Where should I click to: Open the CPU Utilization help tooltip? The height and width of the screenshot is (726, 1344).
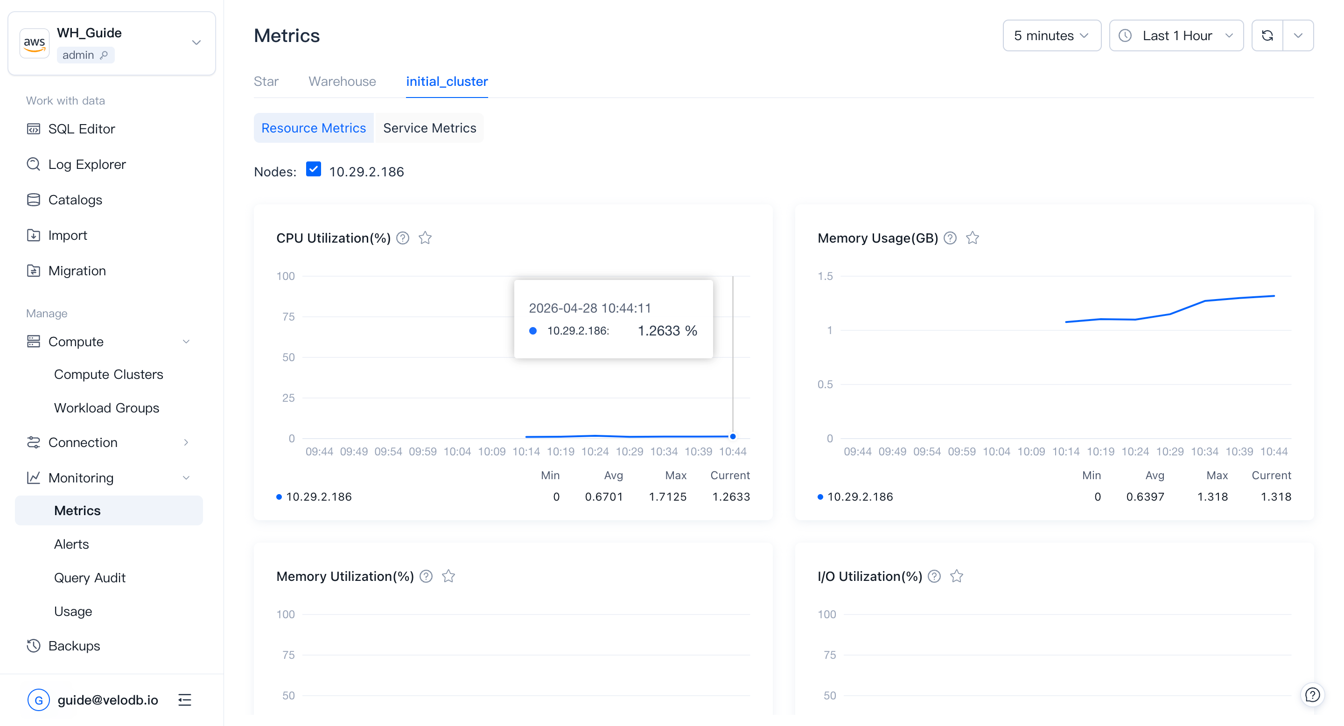403,238
